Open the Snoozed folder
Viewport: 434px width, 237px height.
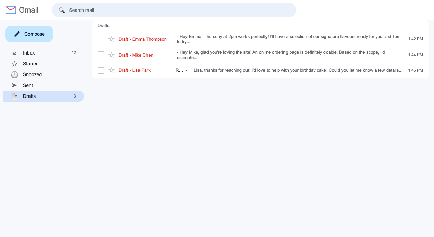[43, 74]
